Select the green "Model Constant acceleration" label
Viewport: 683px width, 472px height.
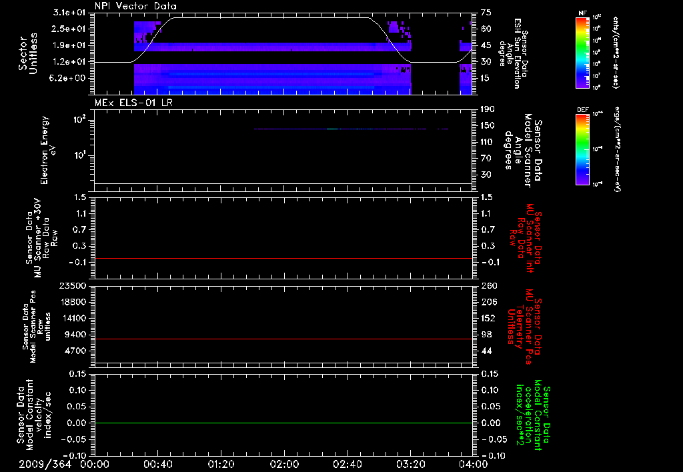pyautogui.click(x=533, y=415)
